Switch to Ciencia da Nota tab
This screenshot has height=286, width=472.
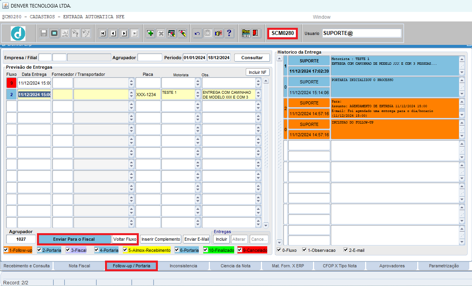[235, 266]
